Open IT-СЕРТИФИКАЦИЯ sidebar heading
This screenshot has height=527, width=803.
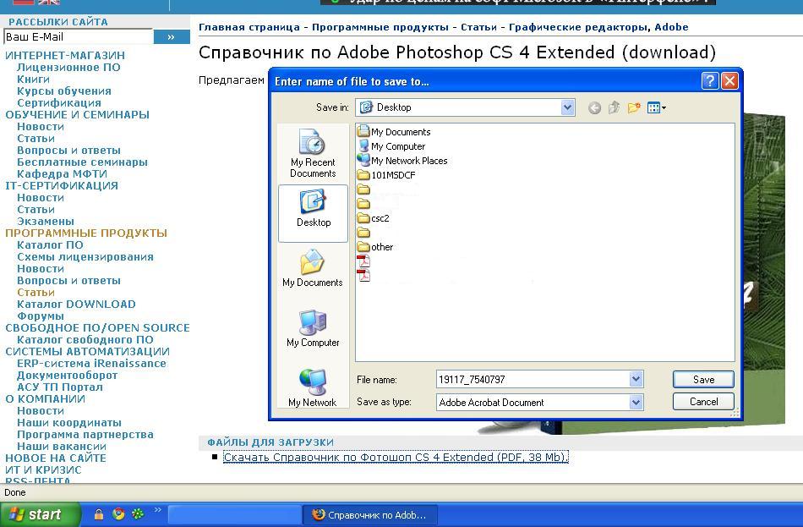[62, 185]
